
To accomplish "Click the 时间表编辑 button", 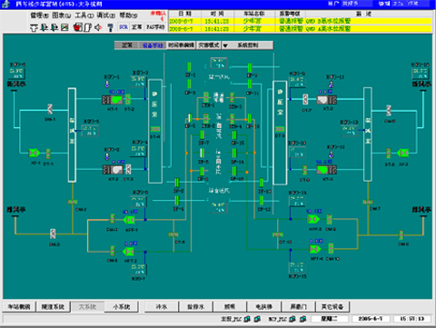I will pyautogui.click(x=181, y=45).
